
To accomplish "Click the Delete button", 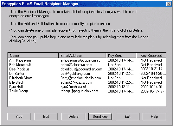I will click(x=74, y=117).
